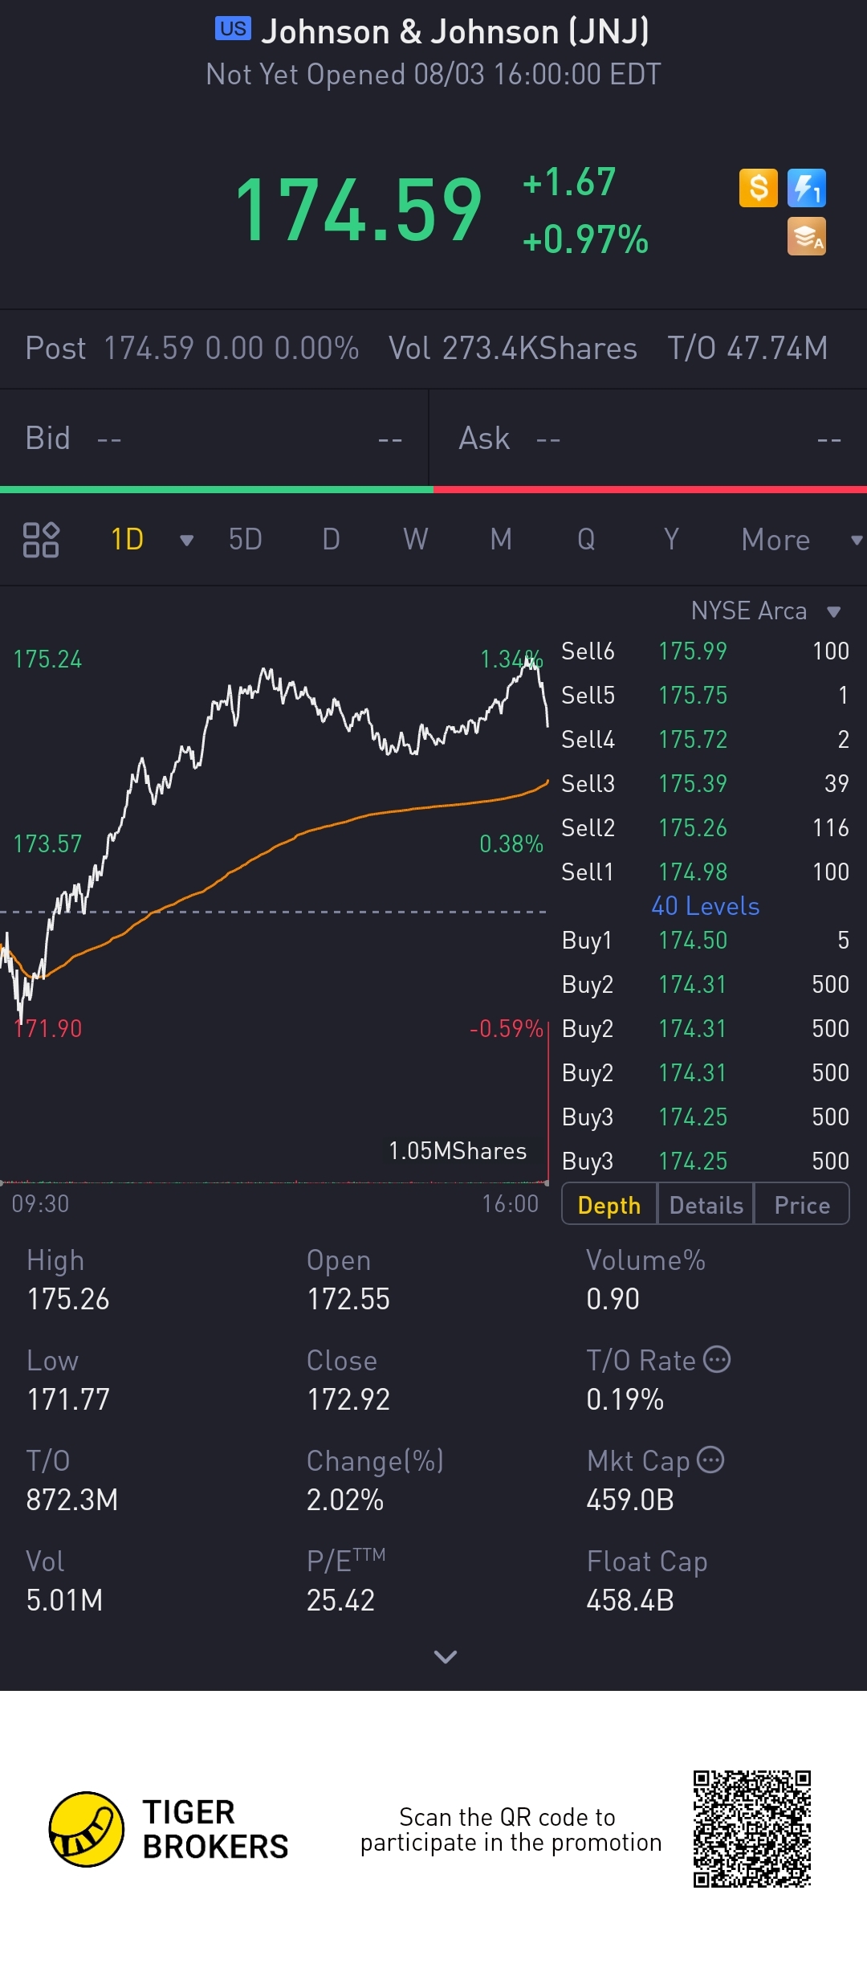The width and height of the screenshot is (867, 1968).
Task: Tap the T/O Rate info icon
Action: click(717, 1359)
